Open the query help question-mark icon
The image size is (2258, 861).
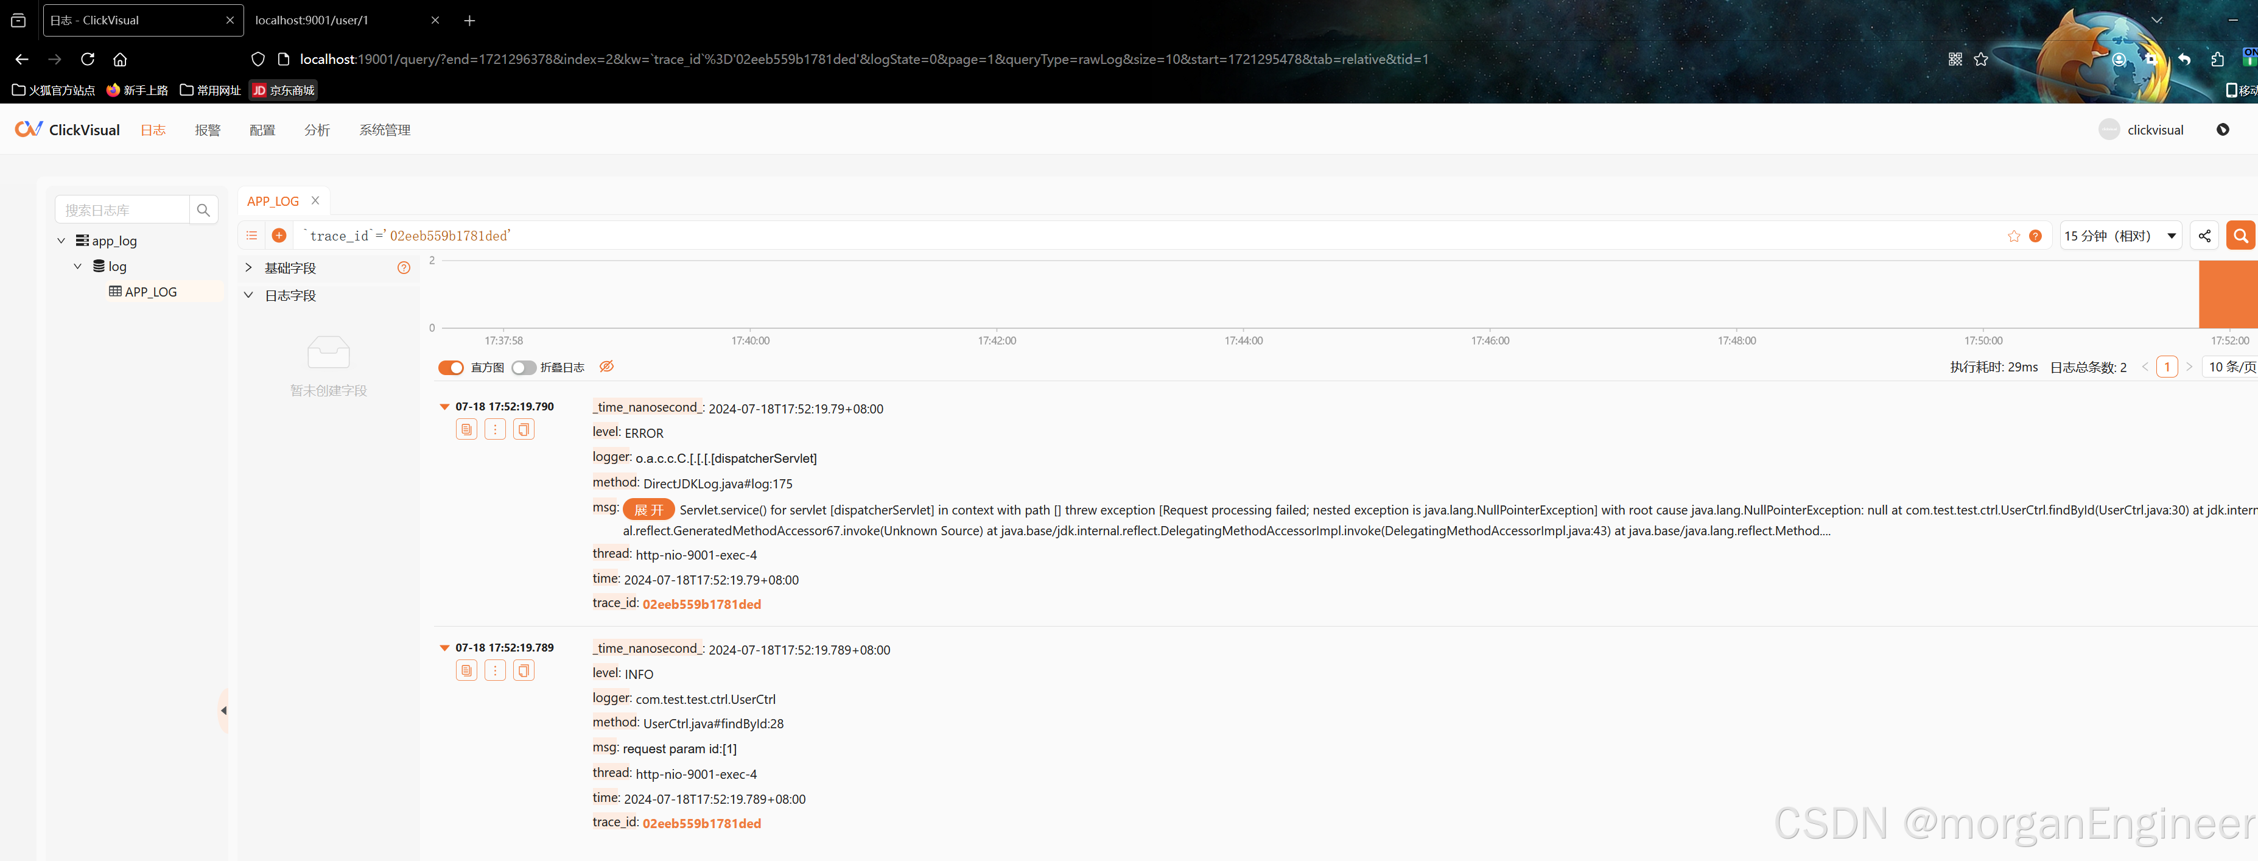(2035, 236)
